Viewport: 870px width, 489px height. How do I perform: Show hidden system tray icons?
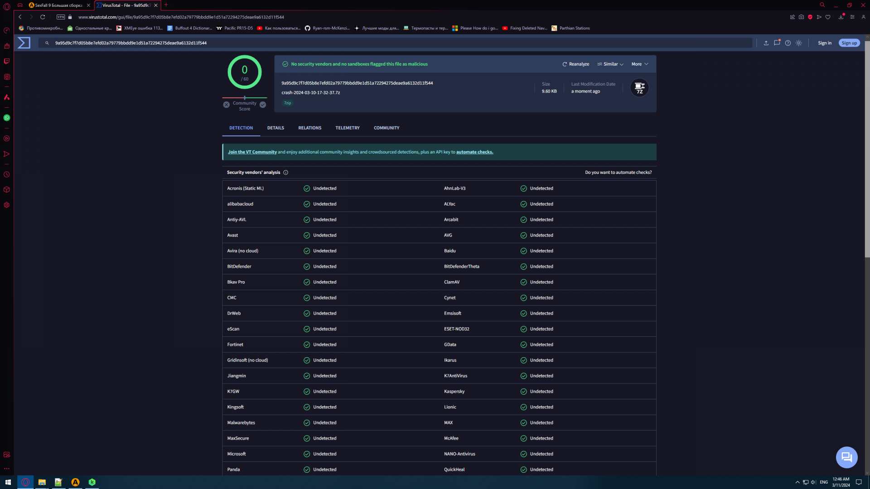pos(797,482)
